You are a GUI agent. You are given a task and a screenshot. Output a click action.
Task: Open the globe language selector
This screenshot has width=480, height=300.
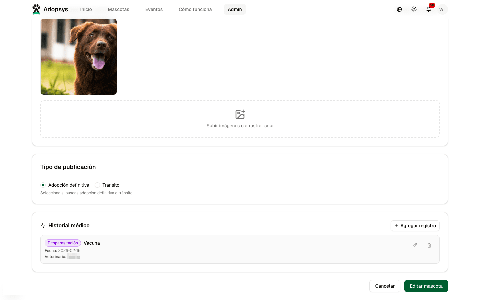click(x=399, y=9)
